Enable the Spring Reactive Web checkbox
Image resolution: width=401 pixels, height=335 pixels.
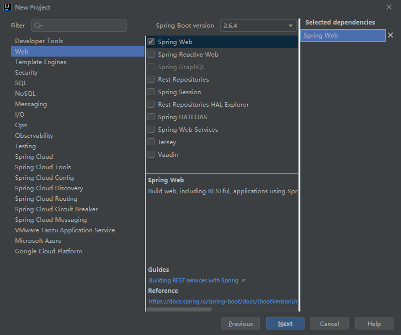point(151,54)
